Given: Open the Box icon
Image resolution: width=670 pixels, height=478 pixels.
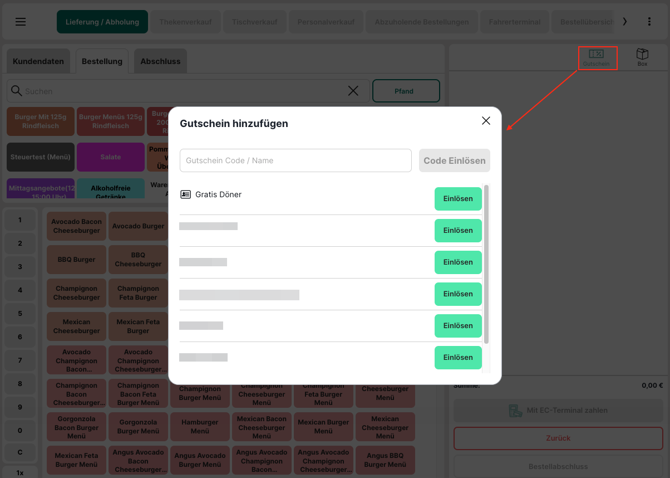Looking at the screenshot, I should tap(642, 57).
